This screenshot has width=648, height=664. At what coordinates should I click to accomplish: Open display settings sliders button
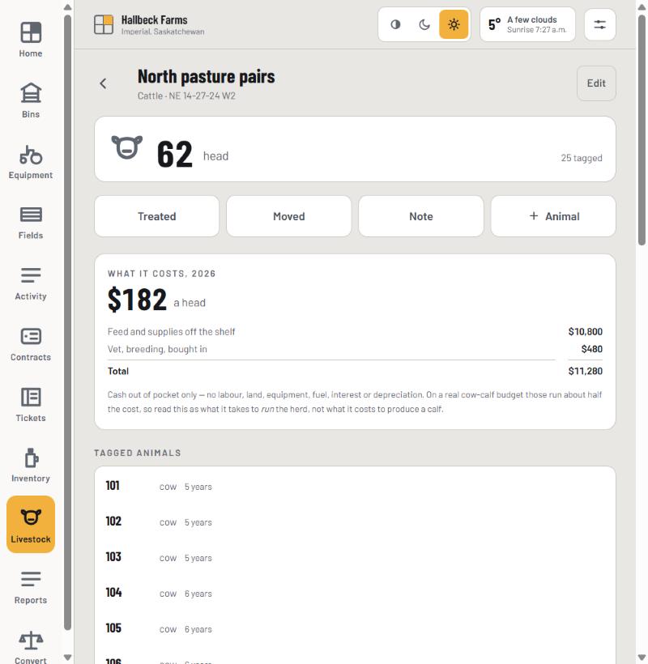(x=599, y=24)
